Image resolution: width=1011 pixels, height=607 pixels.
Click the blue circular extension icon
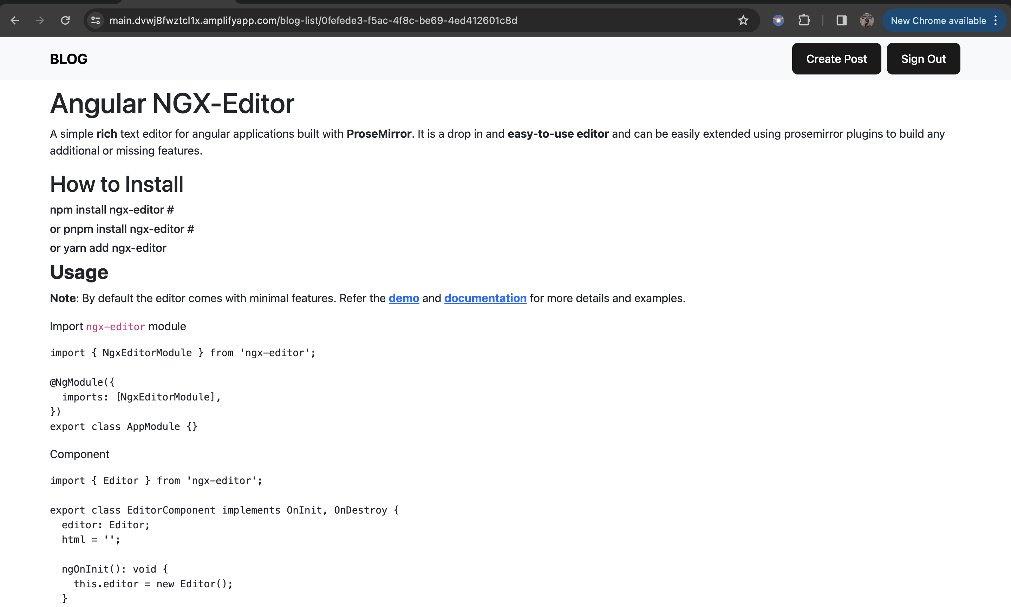click(778, 20)
